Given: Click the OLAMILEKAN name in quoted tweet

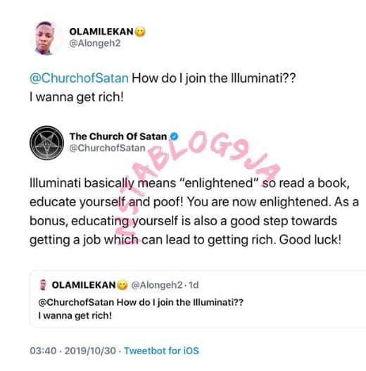Looking at the screenshot, I should click(x=84, y=285).
